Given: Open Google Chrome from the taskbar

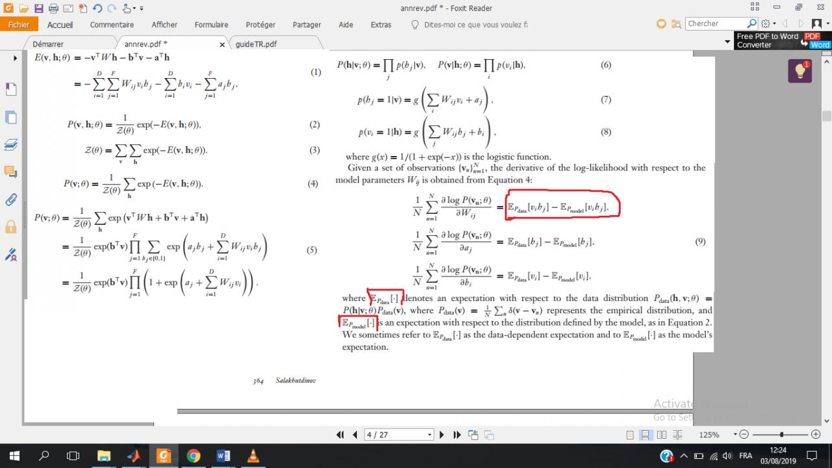Looking at the screenshot, I should pyautogui.click(x=193, y=455).
